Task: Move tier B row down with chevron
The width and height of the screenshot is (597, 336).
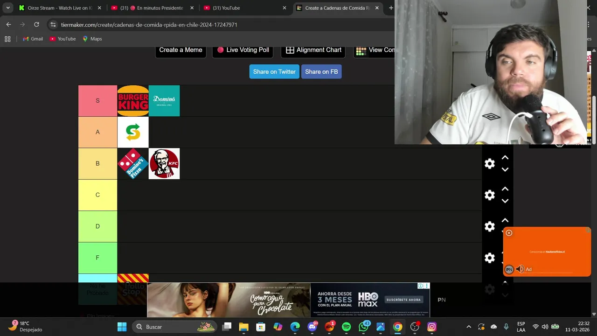Action: click(x=505, y=169)
